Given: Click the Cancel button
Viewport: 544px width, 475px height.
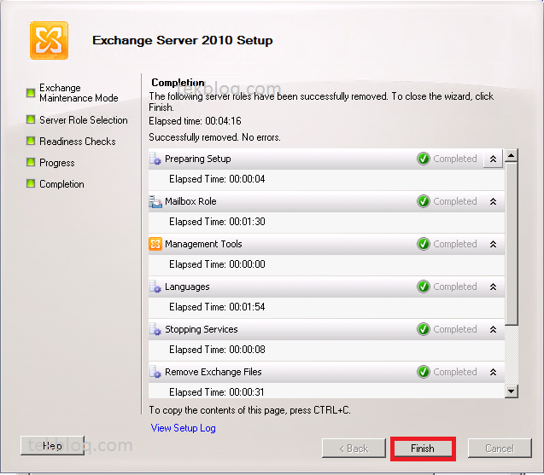Looking at the screenshot, I should click(500, 449).
